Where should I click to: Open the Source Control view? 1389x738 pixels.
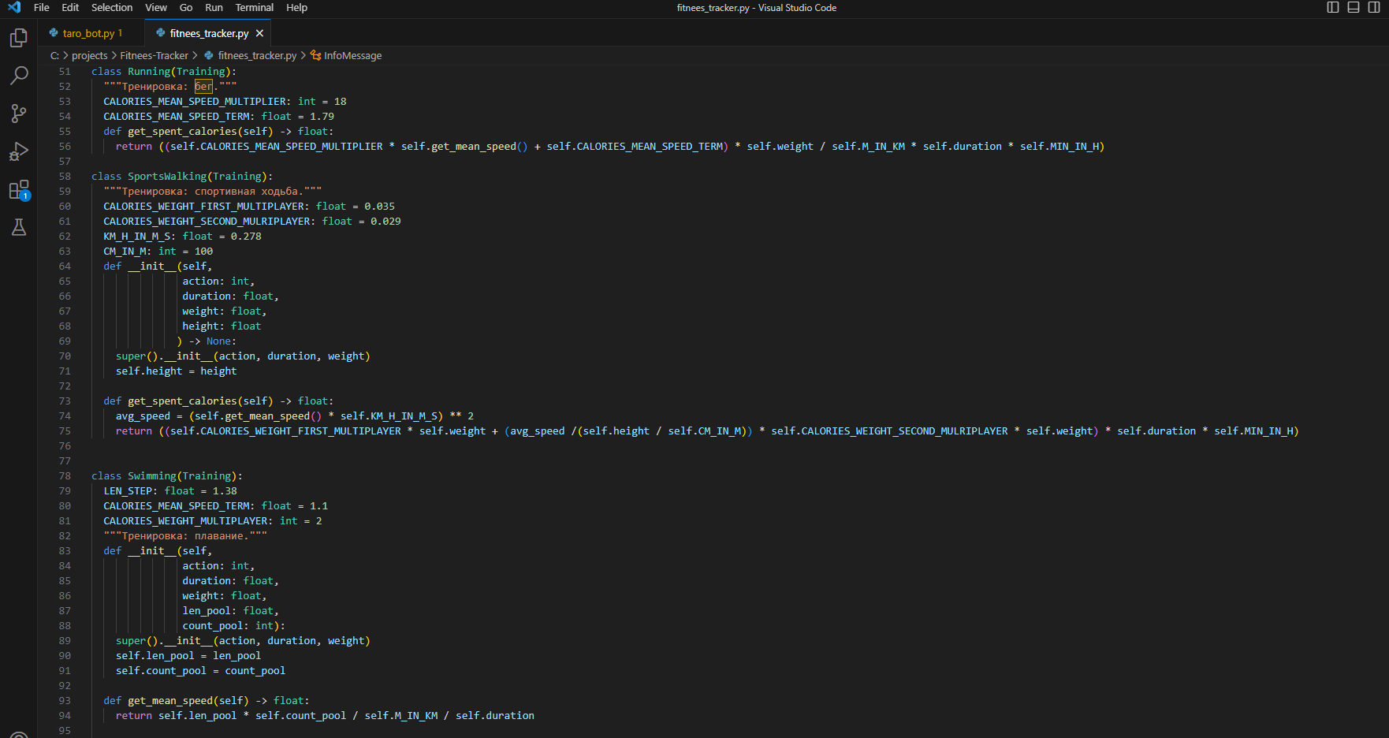click(x=19, y=114)
